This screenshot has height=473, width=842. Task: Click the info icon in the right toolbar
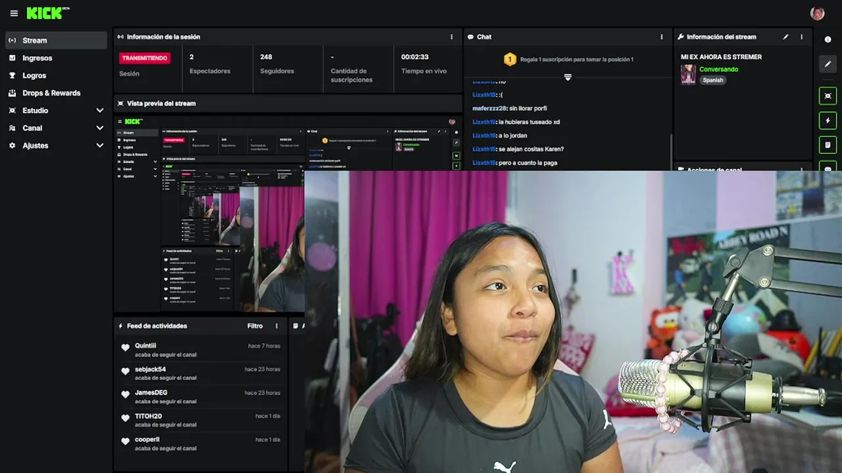tap(828, 39)
